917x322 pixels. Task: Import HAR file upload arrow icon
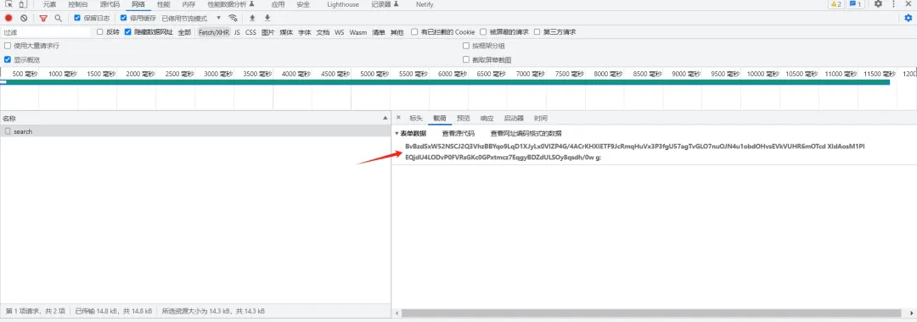click(x=252, y=18)
